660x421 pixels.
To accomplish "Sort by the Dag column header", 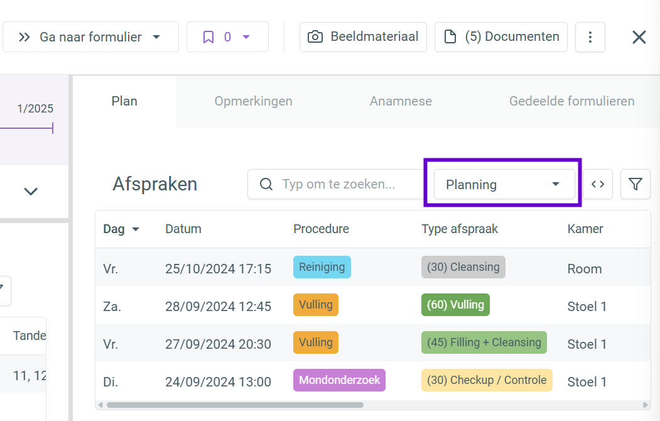I will pos(121,229).
